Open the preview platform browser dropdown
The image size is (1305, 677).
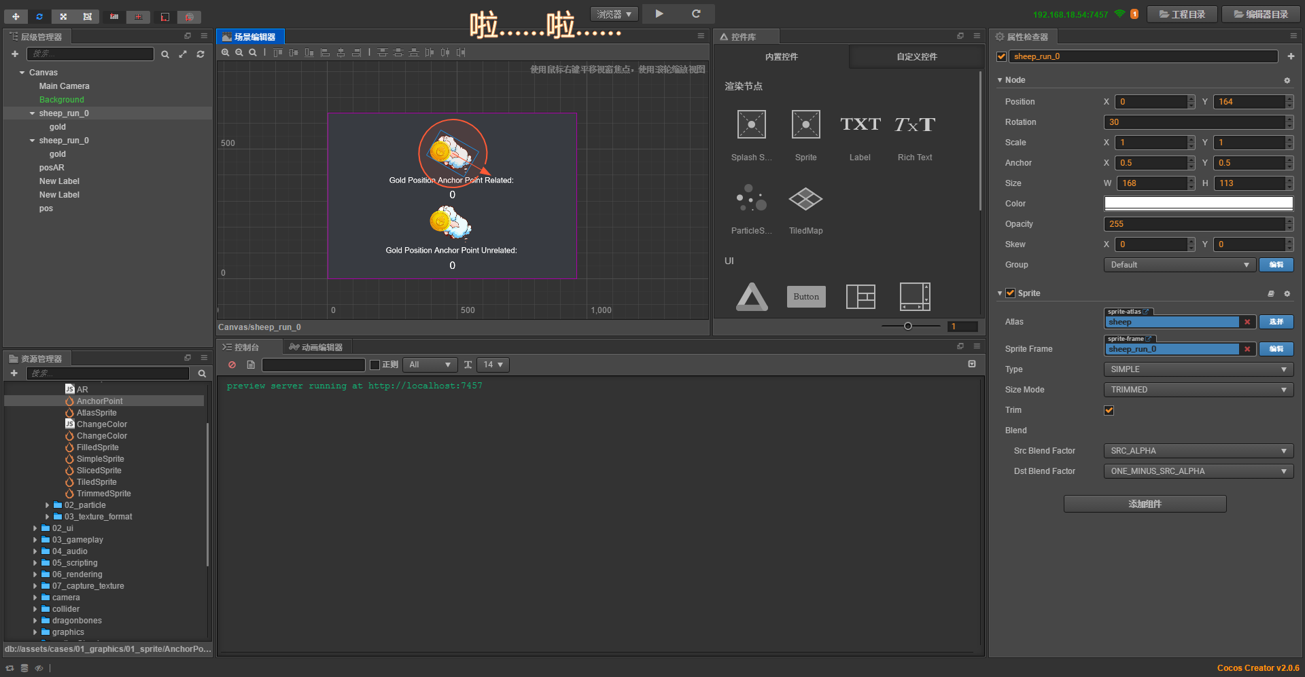614,14
